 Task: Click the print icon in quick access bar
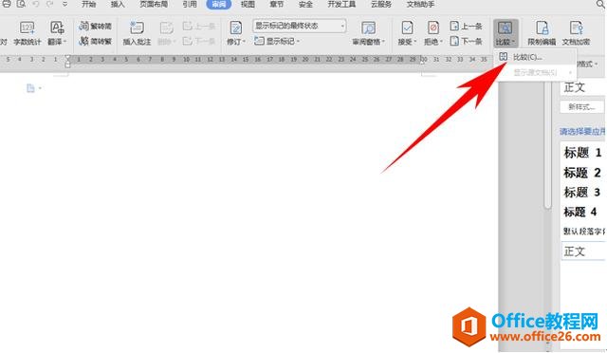click(7, 4)
